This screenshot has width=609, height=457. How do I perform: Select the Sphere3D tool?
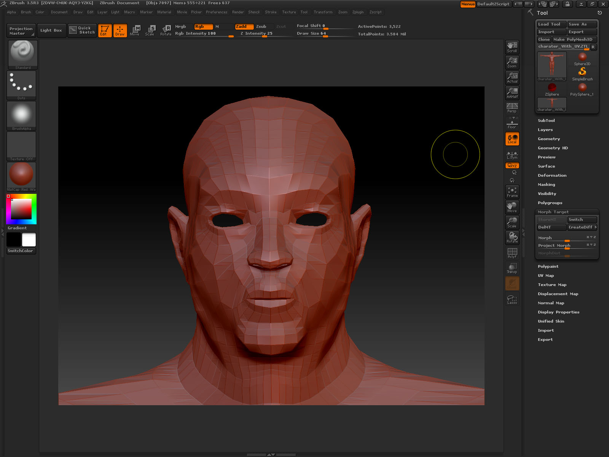(x=582, y=59)
